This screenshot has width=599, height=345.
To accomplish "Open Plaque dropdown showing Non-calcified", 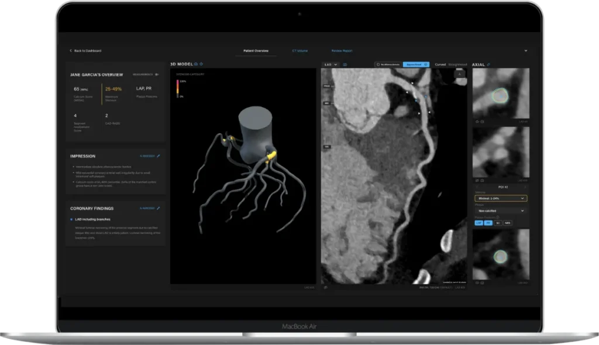I will [501, 211].
